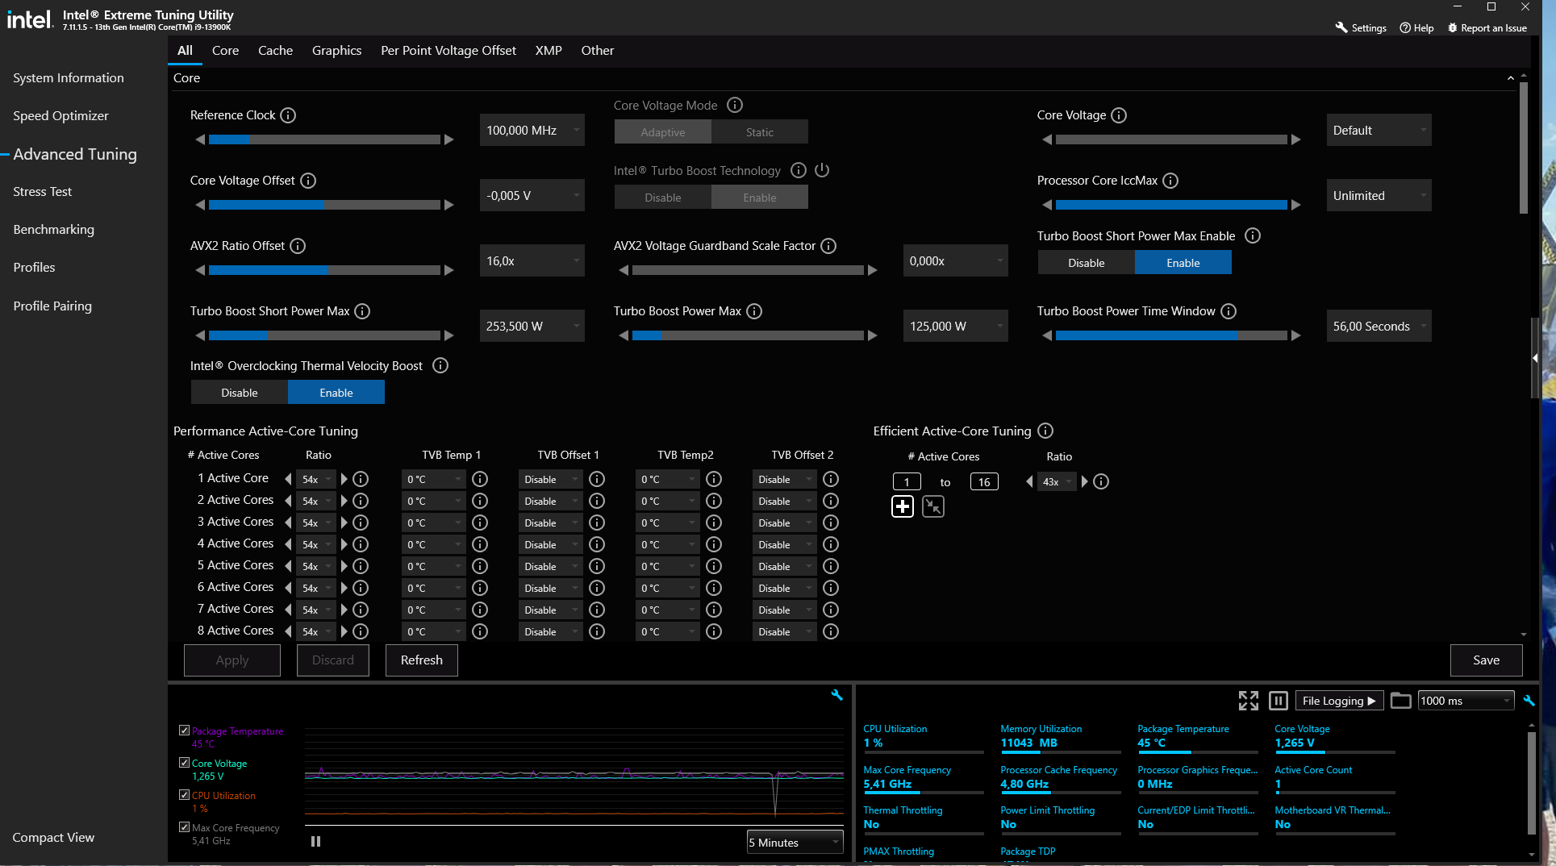Expand the monitor panel to full view
1556x866 pixels.
1248,701
